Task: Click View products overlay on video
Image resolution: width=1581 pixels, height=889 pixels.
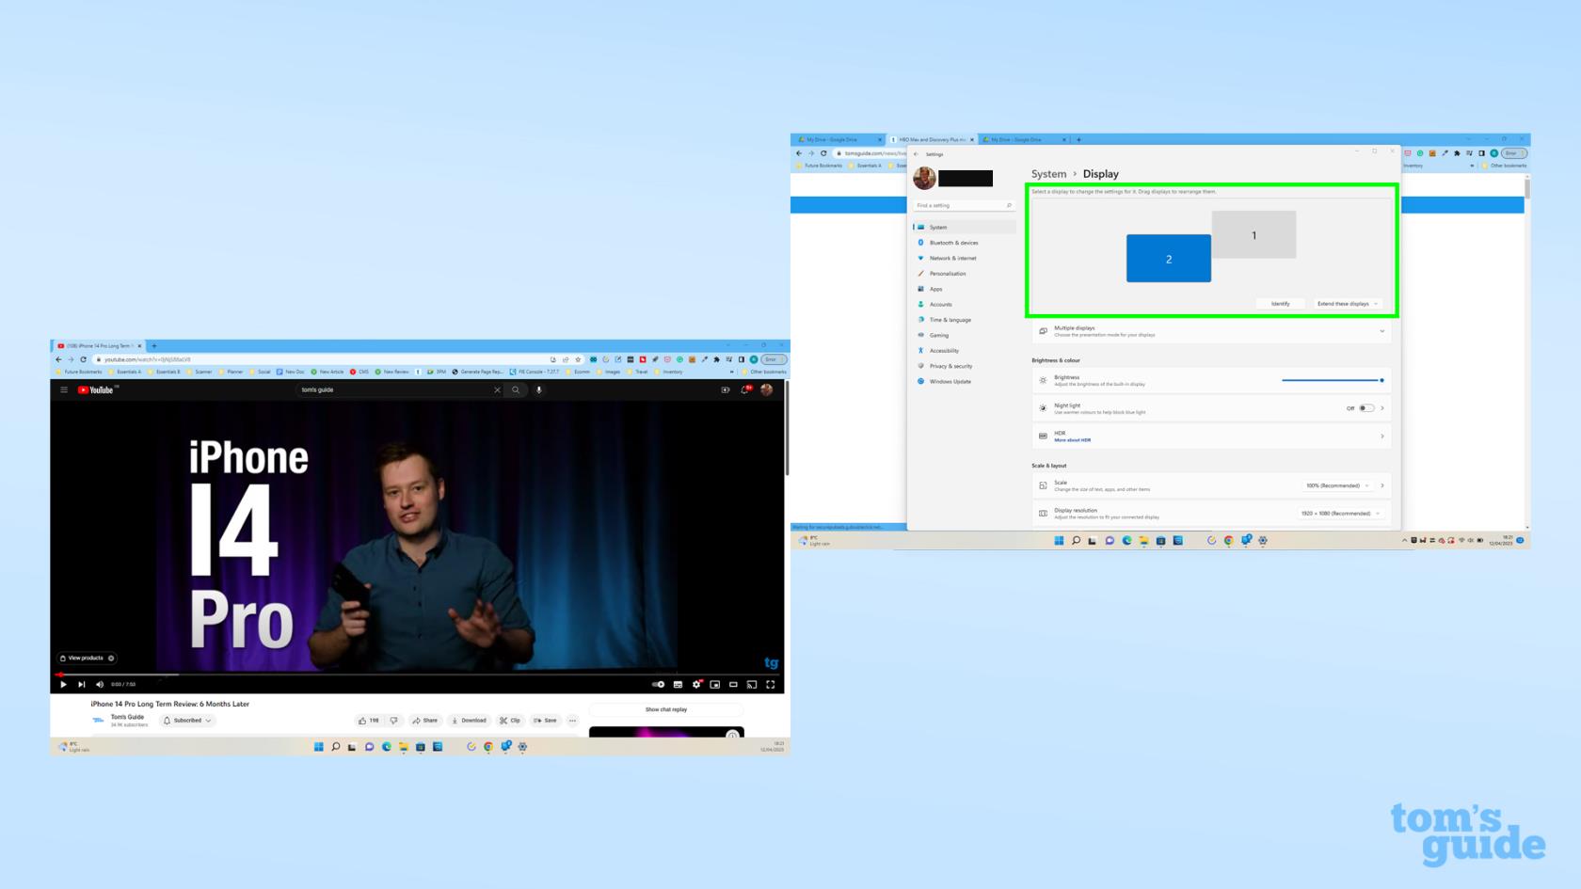Action: (x=87, y=658)
